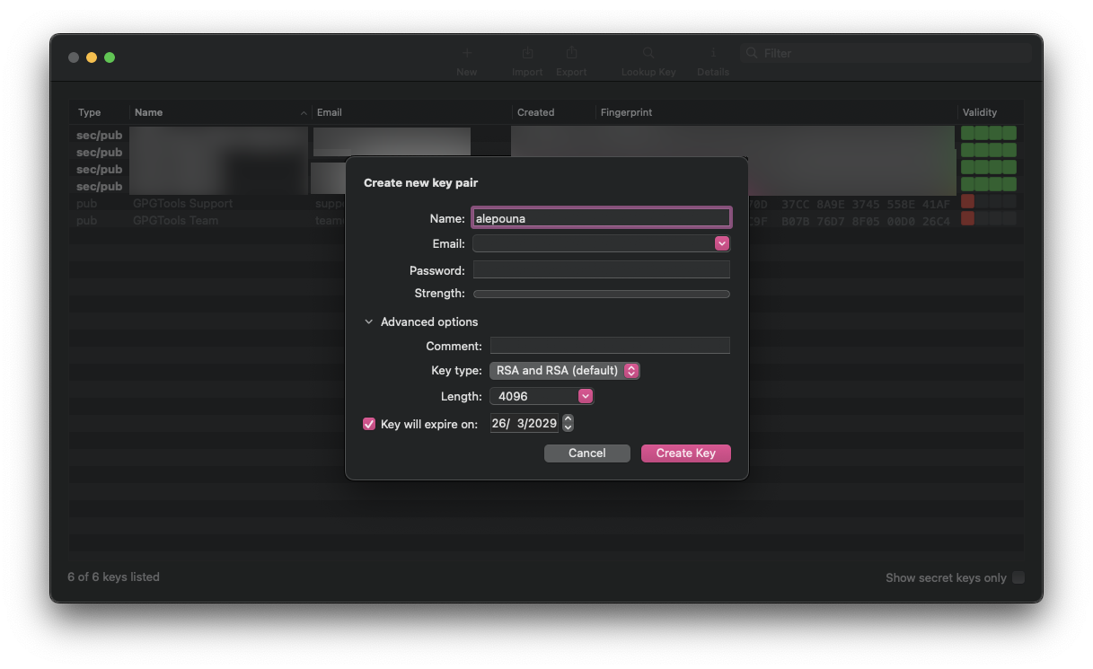Collapse the Advanced options section
Viewport: 1093px width, 669px height.
[x=369, y=322]
